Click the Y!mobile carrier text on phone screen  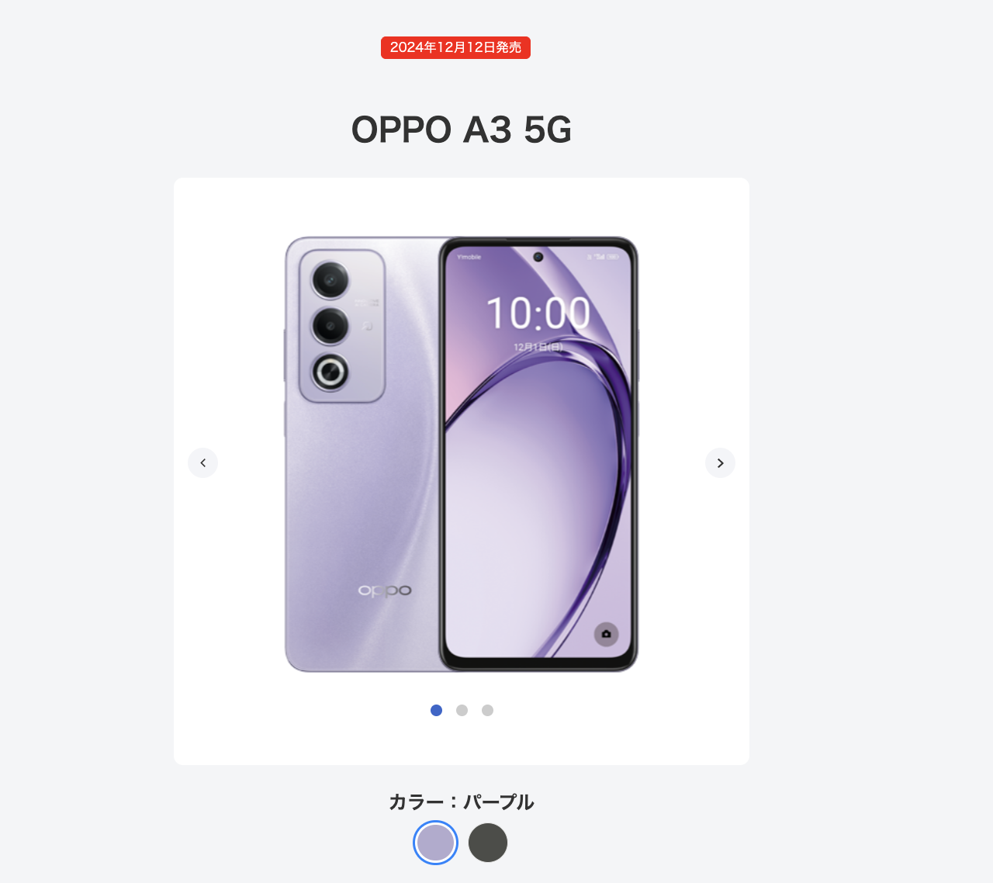469,257
